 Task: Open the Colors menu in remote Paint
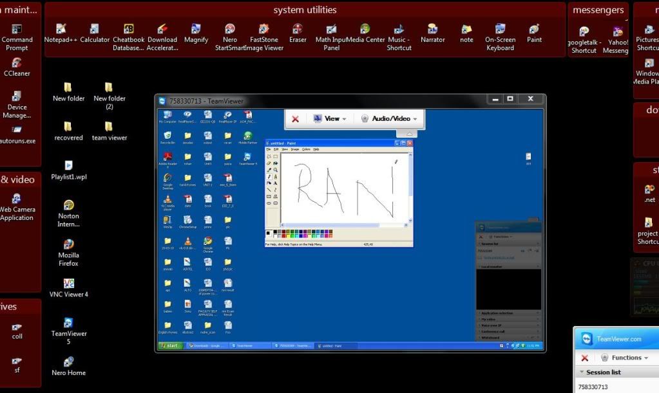coord(306,149)
